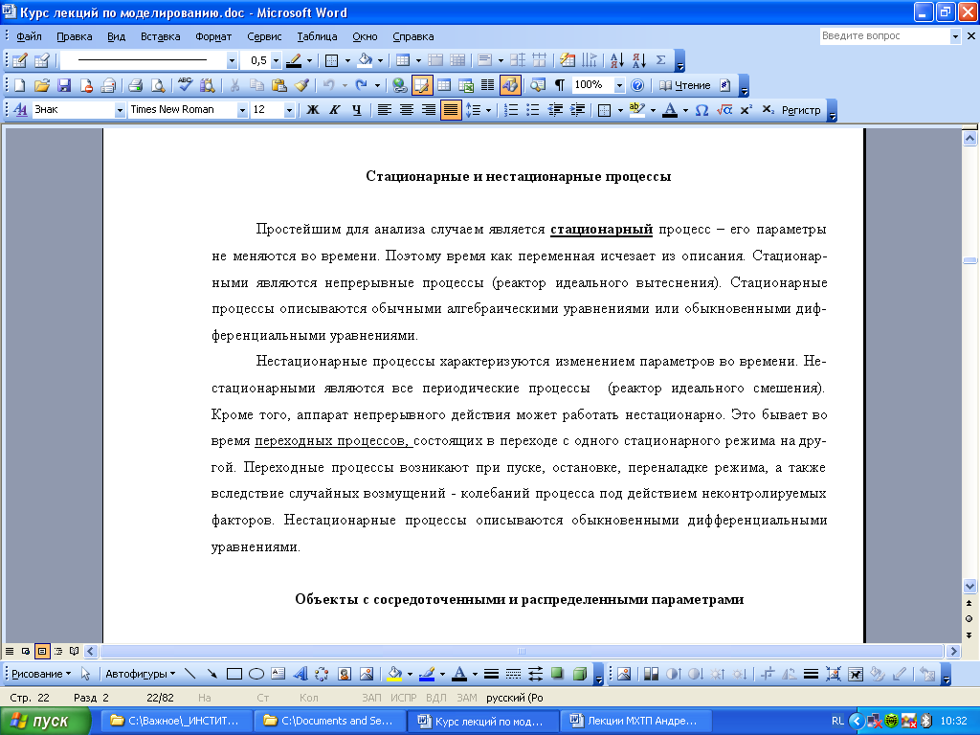Image resolution: width=980 pixels, height=735 pixels.
Task: Open the Файл menu
Action: (29, 36)
